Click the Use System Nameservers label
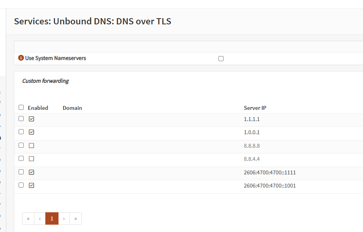The width and height of the screenshot is (363, 232). (55, 58)
